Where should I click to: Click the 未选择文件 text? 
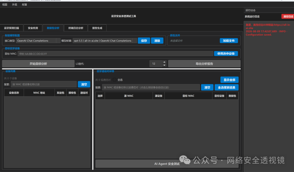tap(176, 40)
